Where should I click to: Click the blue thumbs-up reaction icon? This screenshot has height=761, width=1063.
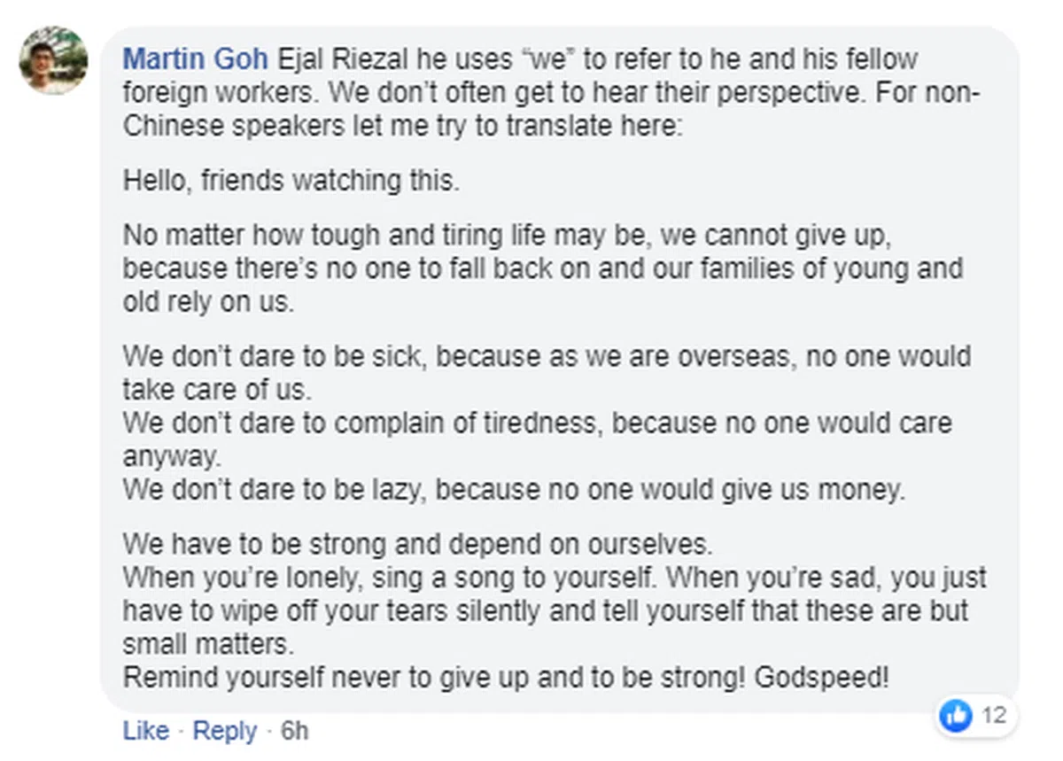coord(956,715)
